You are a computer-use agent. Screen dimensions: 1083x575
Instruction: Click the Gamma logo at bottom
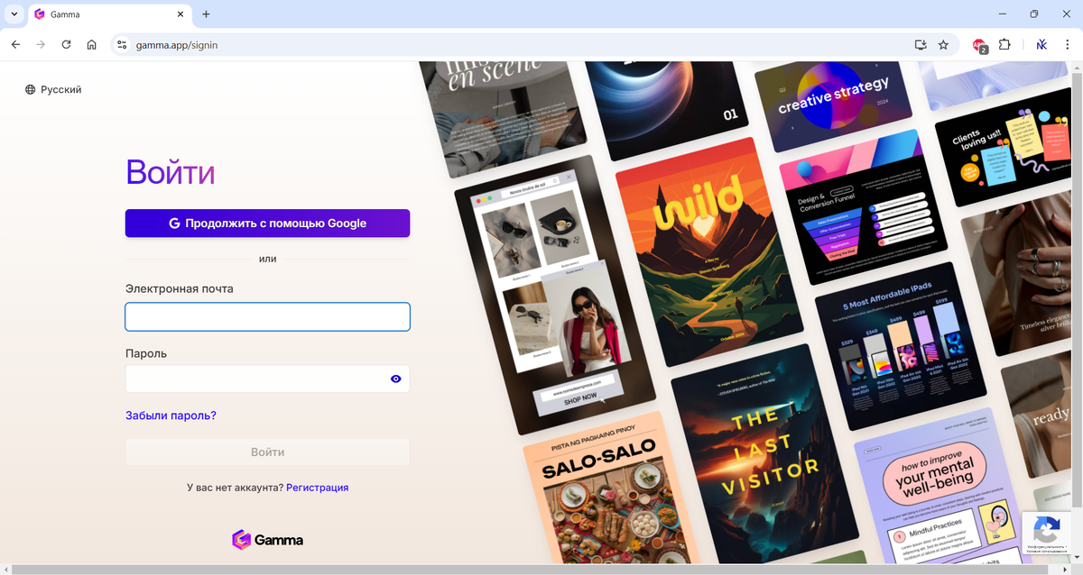coord(267,540)
